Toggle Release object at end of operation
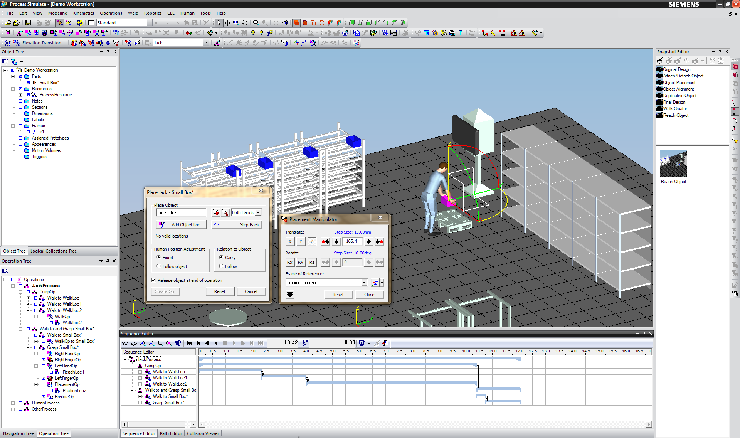This screenshot has width=740, height=438. point(153,280)
